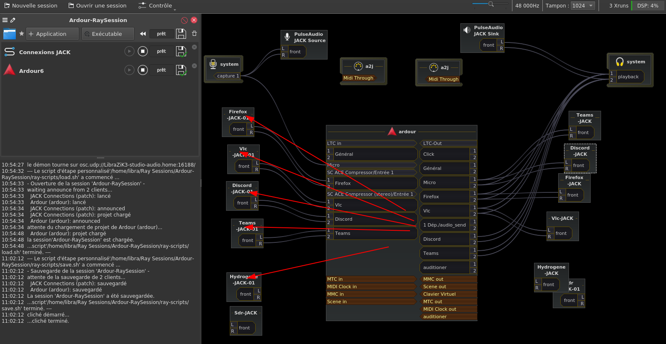Screen dimensions: 666x344
Task: Open the session hamburger menu
Action: pos(5,20)
